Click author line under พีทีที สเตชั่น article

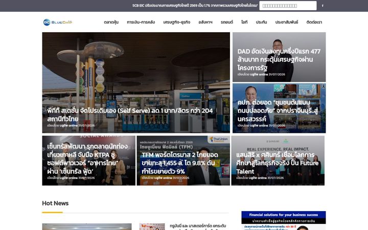coord(71,126)
